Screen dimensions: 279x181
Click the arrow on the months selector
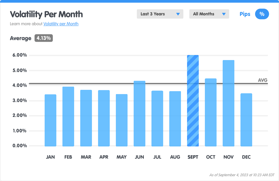tap(224, 14)
